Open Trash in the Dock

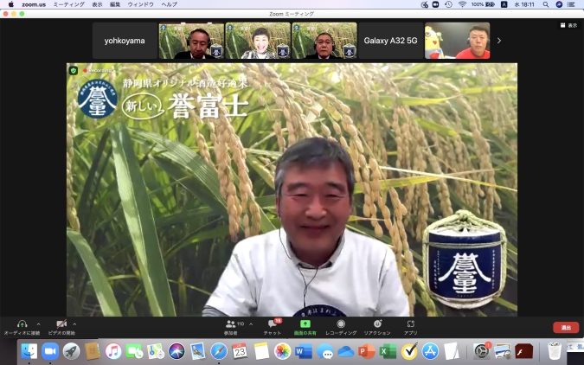coord(555,351)
